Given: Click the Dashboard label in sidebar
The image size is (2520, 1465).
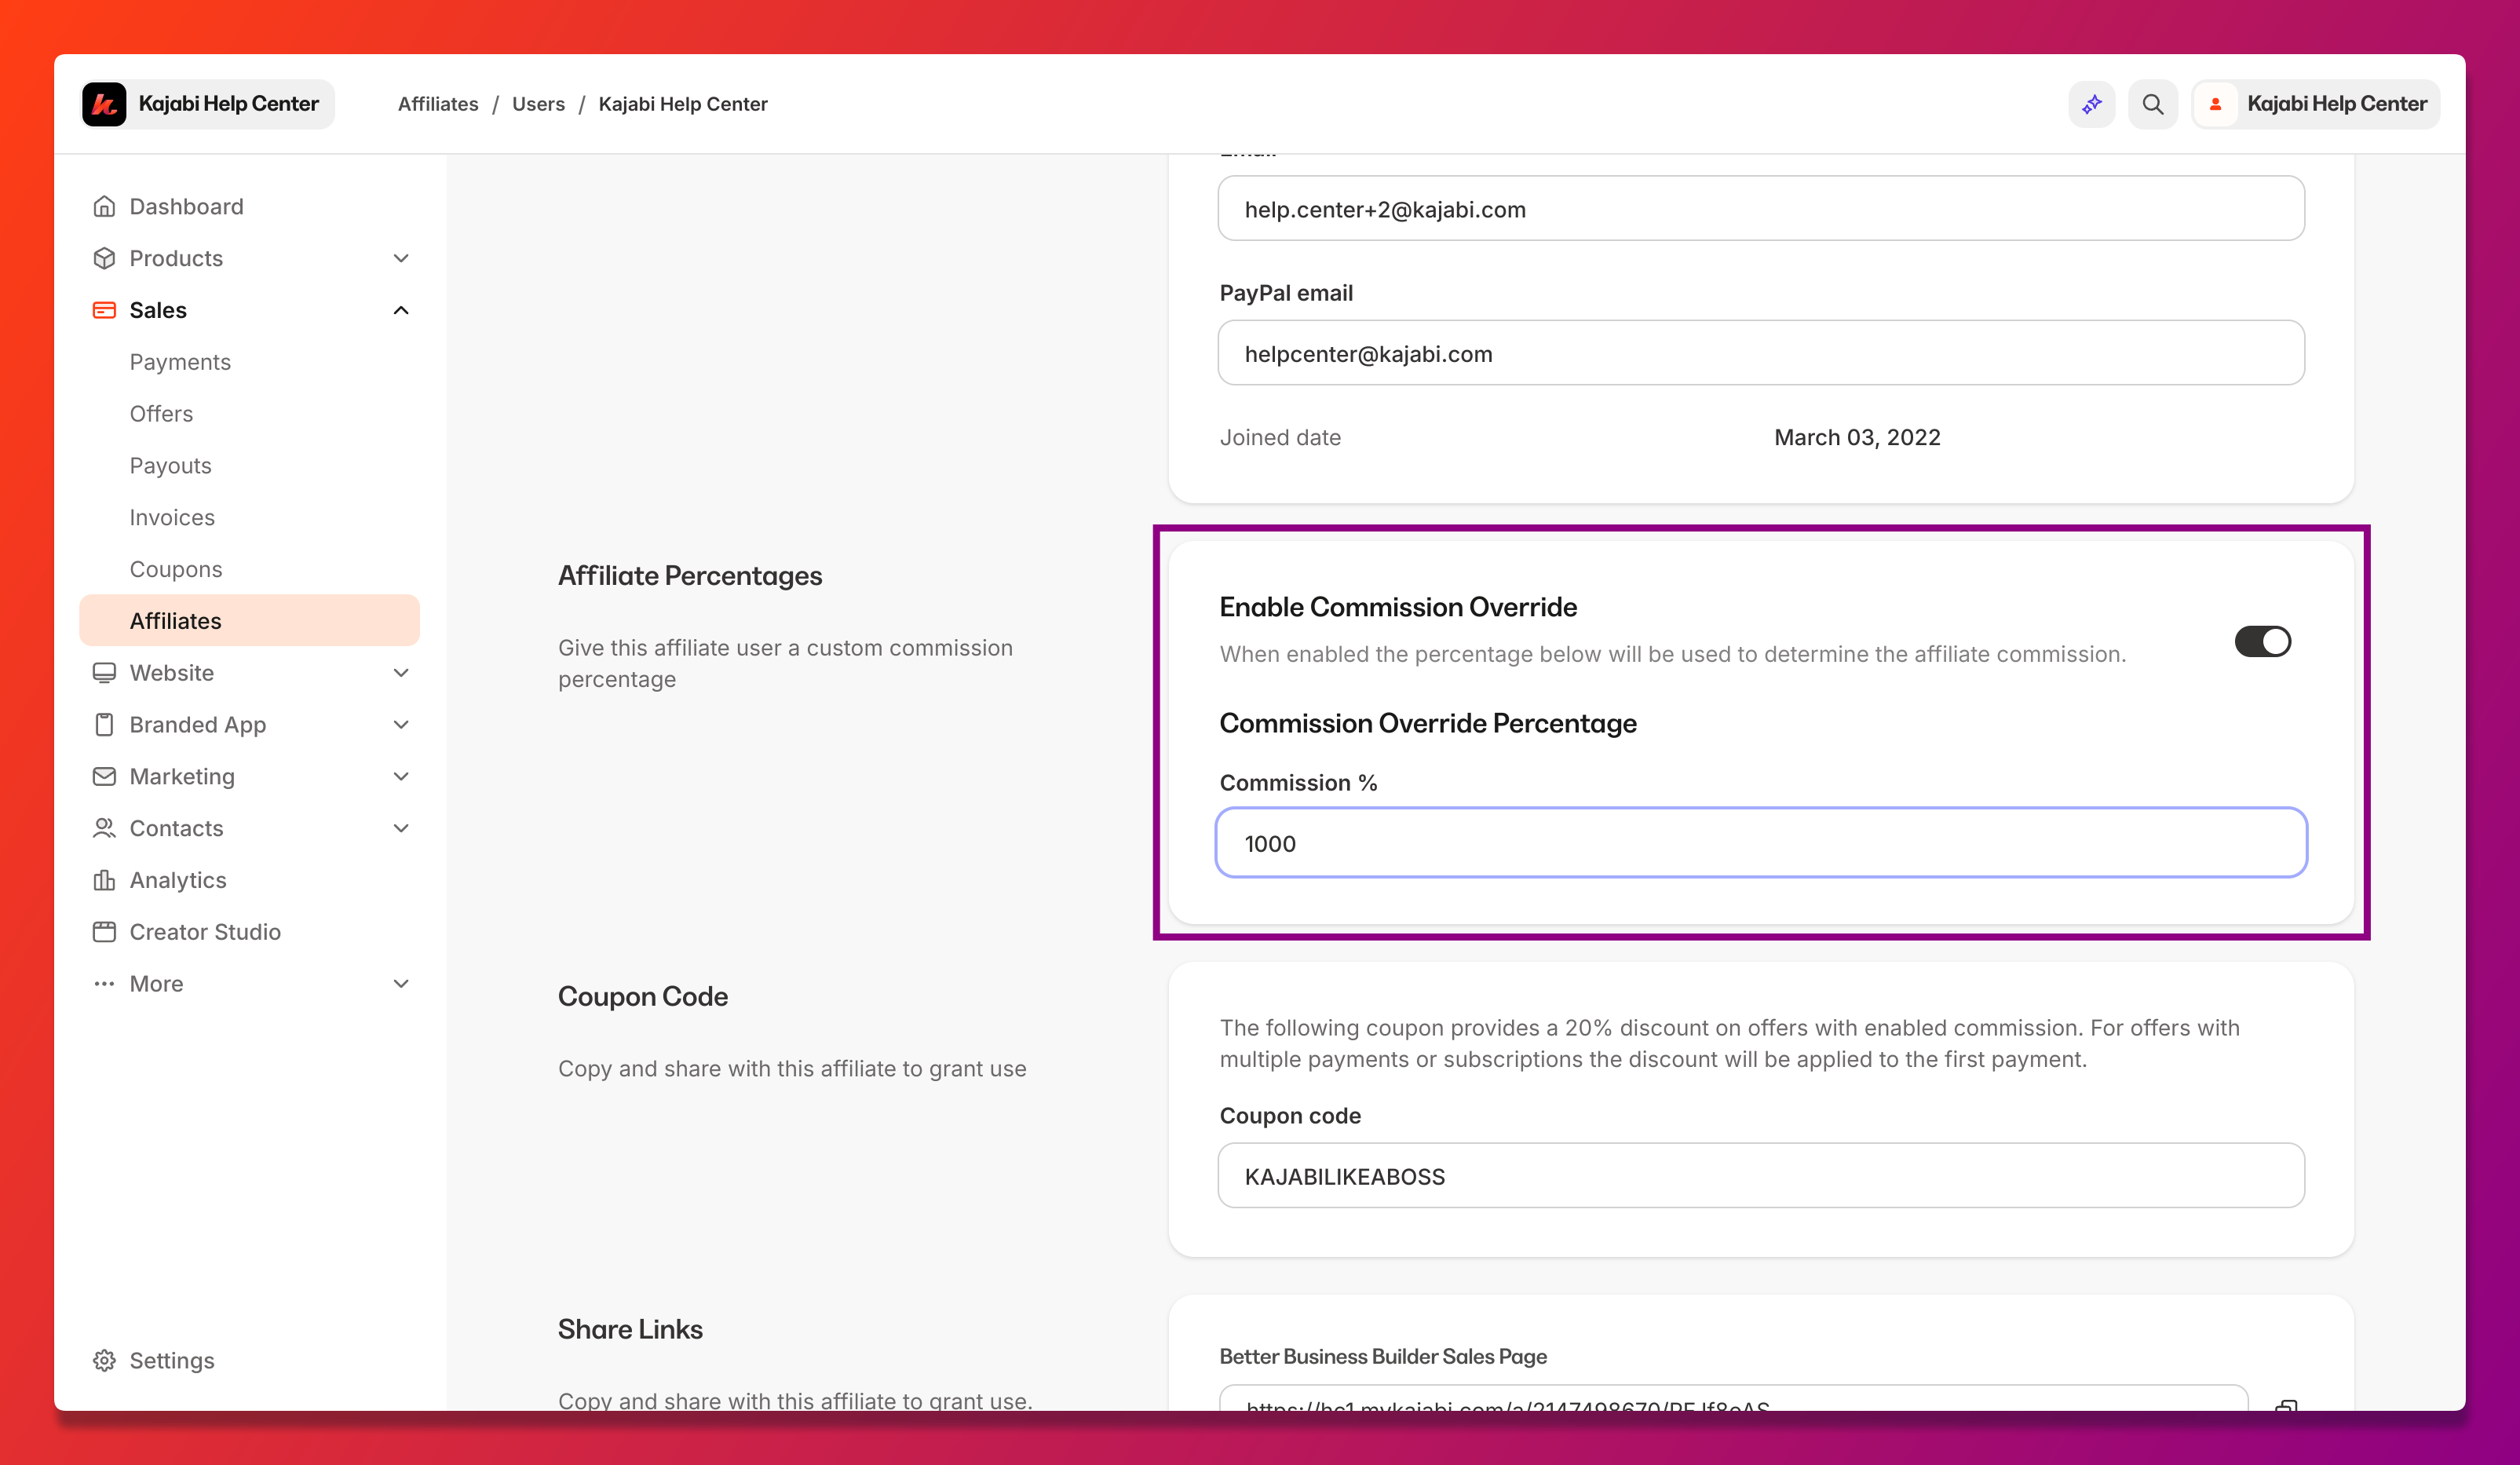Looking at the screenshot, I should coord(186,206).
